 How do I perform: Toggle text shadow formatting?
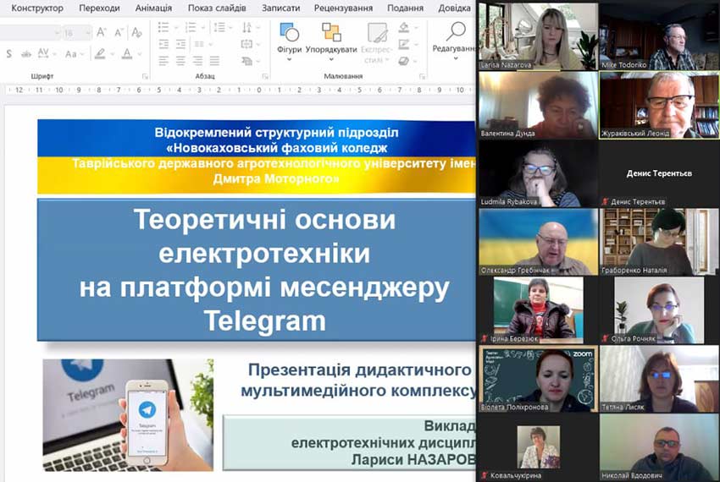[x=8, y=53]
